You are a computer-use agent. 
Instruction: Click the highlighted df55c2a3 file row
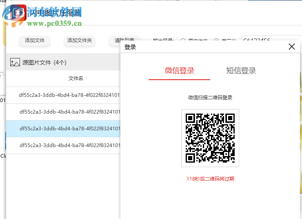click(63, 129)
